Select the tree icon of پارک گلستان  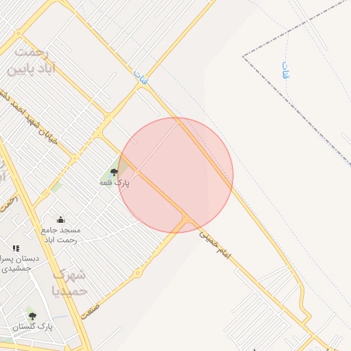coord(32,316)
